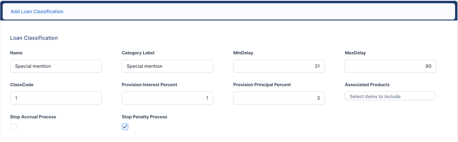The height and width of the screenshot is (142, 458).
Task: Focus the ClassCode input box
Action: [x=56, y=98]
